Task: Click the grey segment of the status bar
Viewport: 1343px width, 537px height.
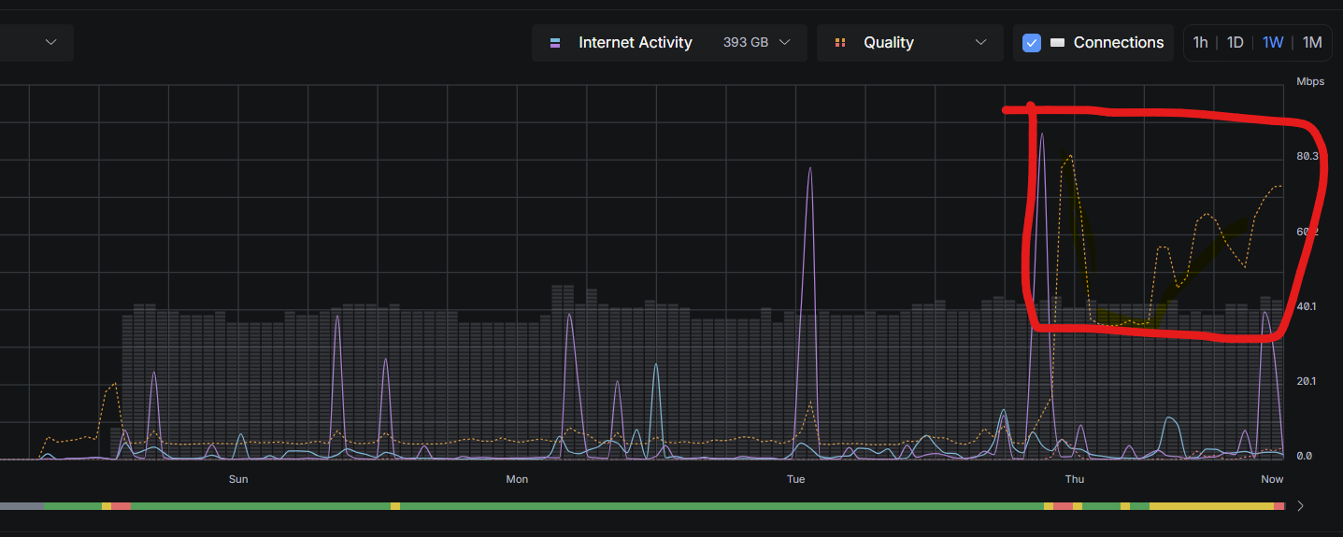Action: [22, 506]
